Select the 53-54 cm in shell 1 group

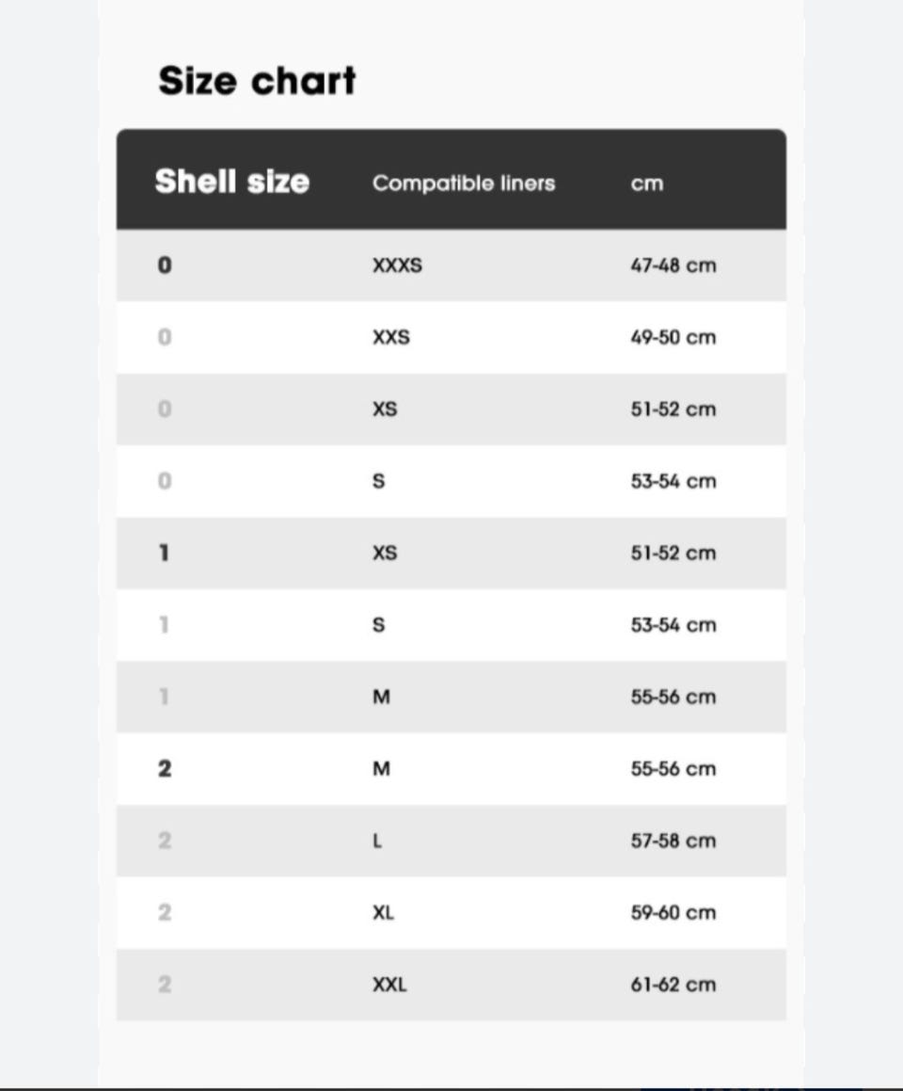pyautogui.click(x=673, y=625)
